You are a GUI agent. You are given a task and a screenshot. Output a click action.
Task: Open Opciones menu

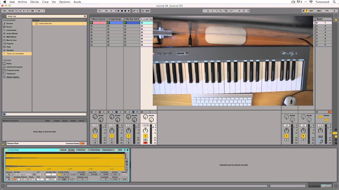pyautogui.click(x=65, y=2)
